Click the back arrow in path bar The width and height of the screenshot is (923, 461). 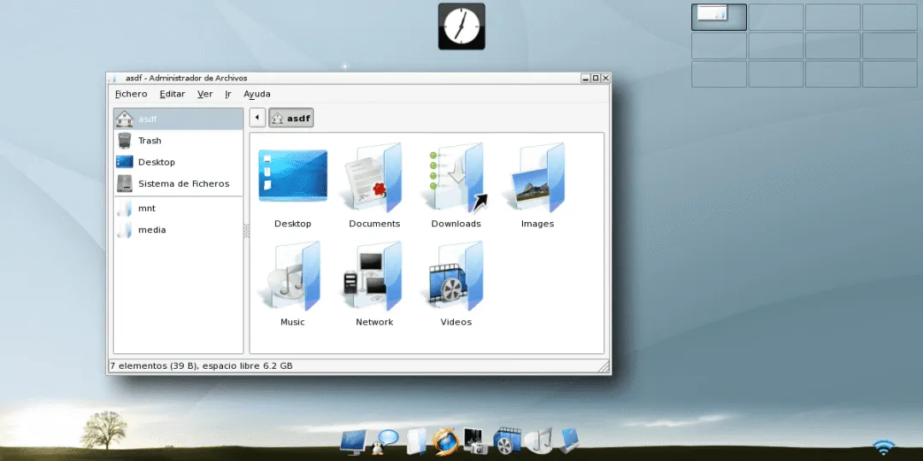[257, 118]
